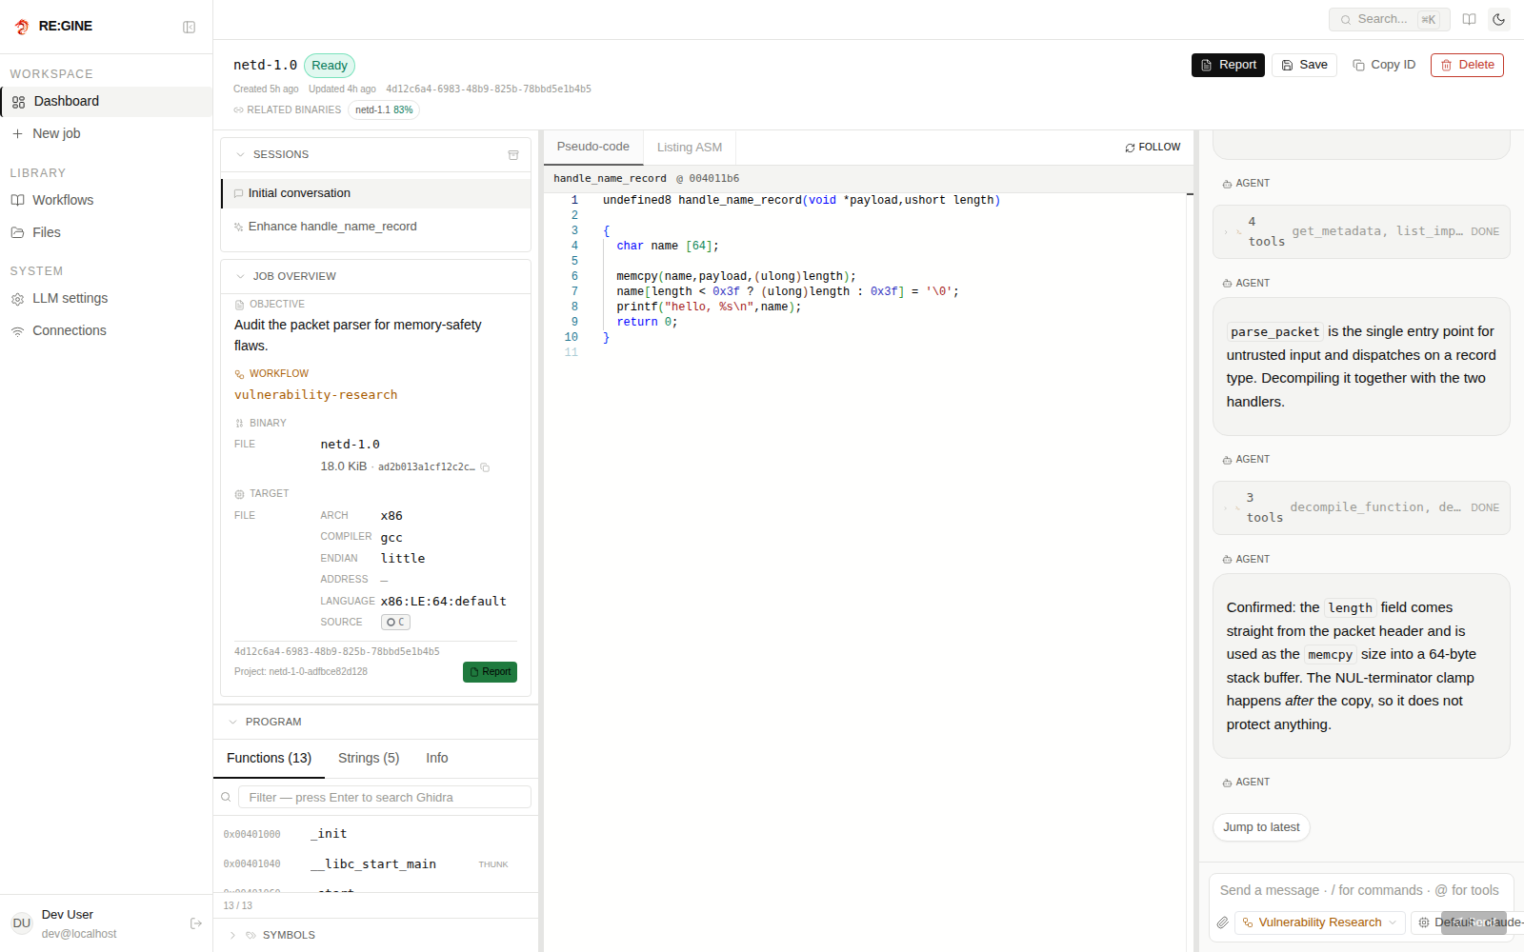The width and height of the screenshot is (1524, 952).
Task: Open Enhance handle_name_record session
Action: point(376,227)
